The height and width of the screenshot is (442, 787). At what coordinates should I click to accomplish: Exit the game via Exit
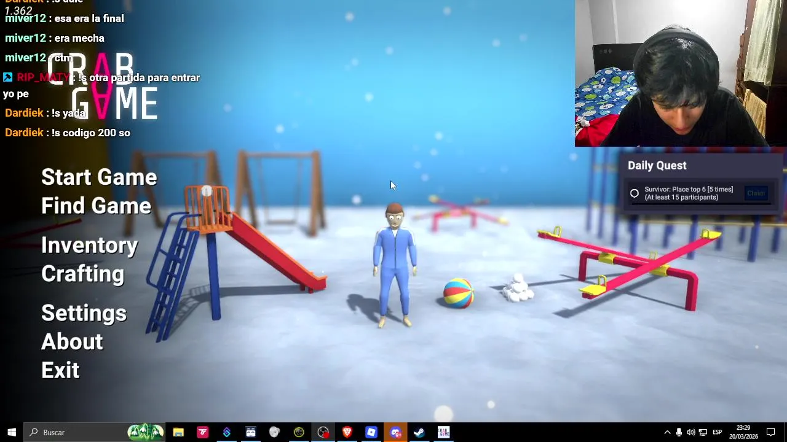click(x=60, y=370)
